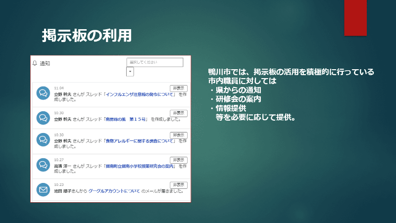Click the 選択してください input field

(155, 62)
